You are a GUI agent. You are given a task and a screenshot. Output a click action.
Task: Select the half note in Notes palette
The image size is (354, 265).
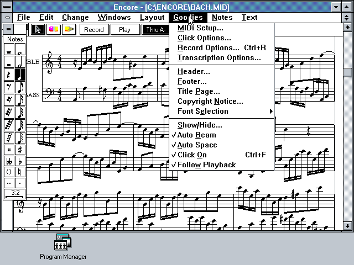(x=20, y=62)
